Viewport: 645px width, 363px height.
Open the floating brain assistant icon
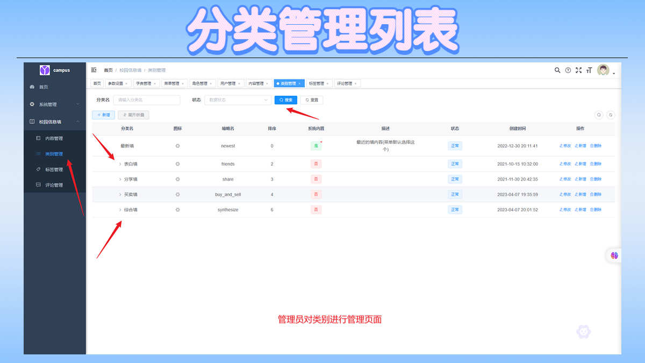point(614,255)
